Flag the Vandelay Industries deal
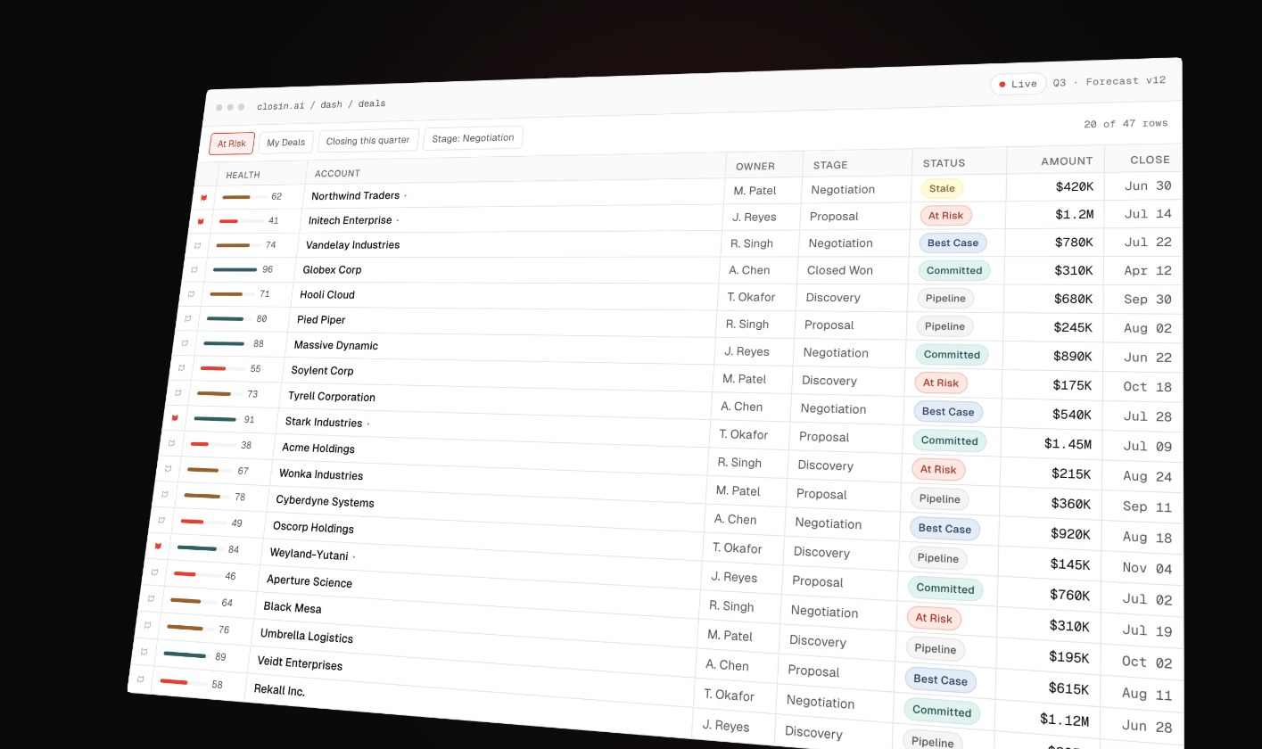Screen dimensions: 1262x749 point(197,245)
